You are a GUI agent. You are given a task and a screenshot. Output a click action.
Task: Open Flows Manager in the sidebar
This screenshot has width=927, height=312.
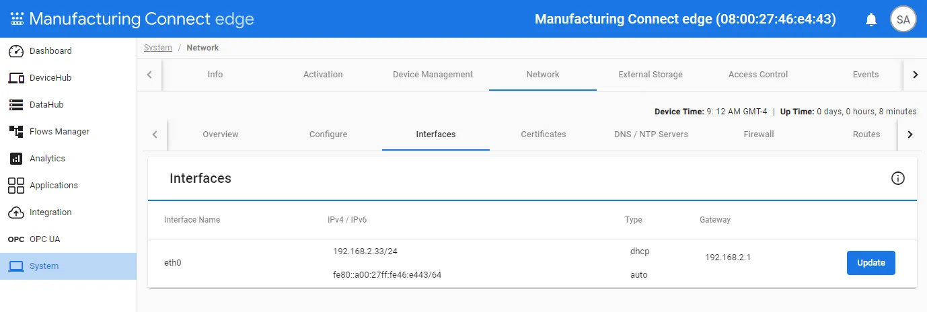point(59,132)
